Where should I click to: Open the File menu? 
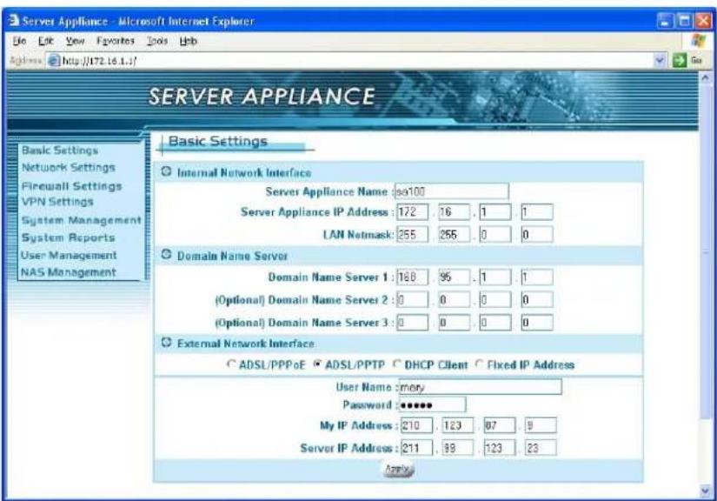click(19, 41)
